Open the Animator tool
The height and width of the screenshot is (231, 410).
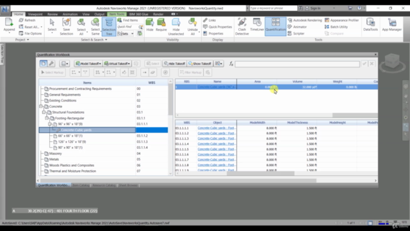[x=297, y=27]
